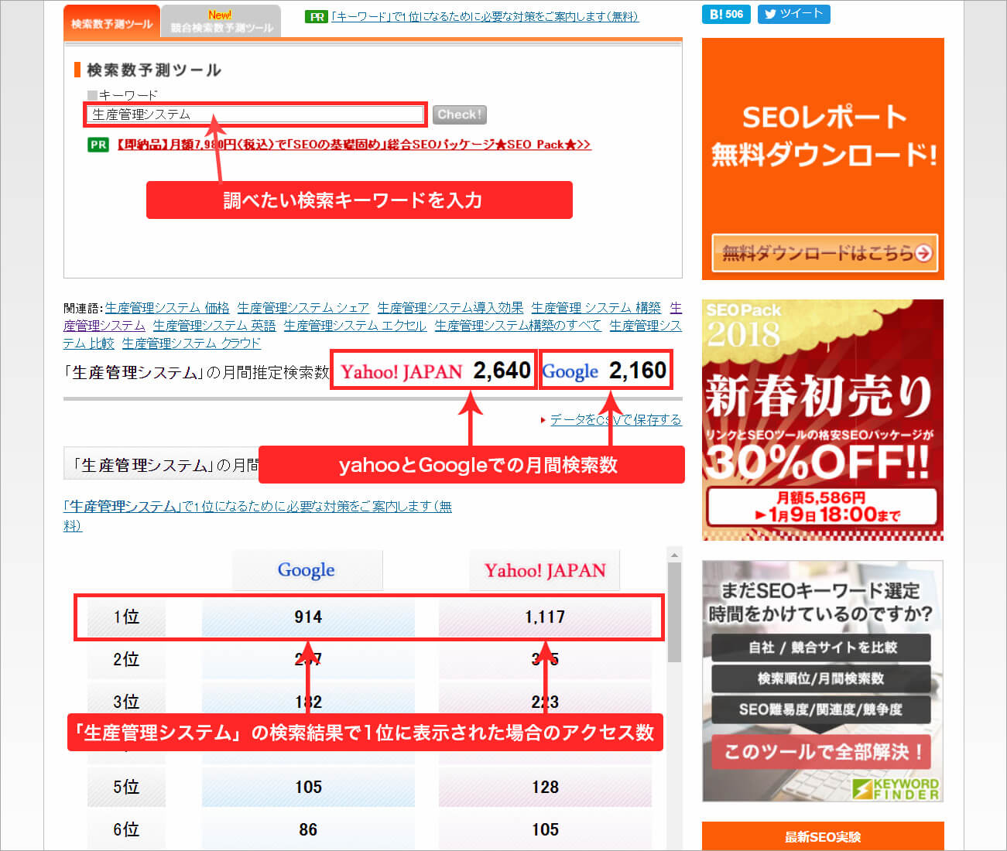Click Google 914 value in 1位 row
Screen dimensions: 1007x851
click(308, 617)
